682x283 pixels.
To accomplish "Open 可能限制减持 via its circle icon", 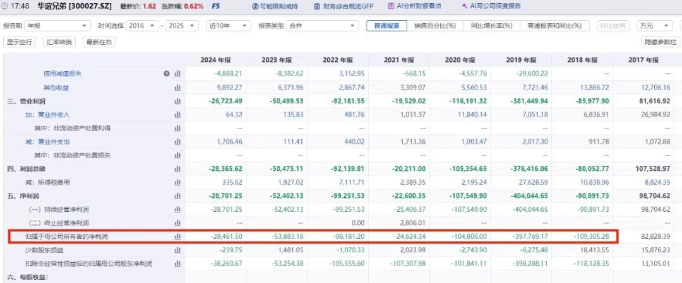I will (255, 6).
